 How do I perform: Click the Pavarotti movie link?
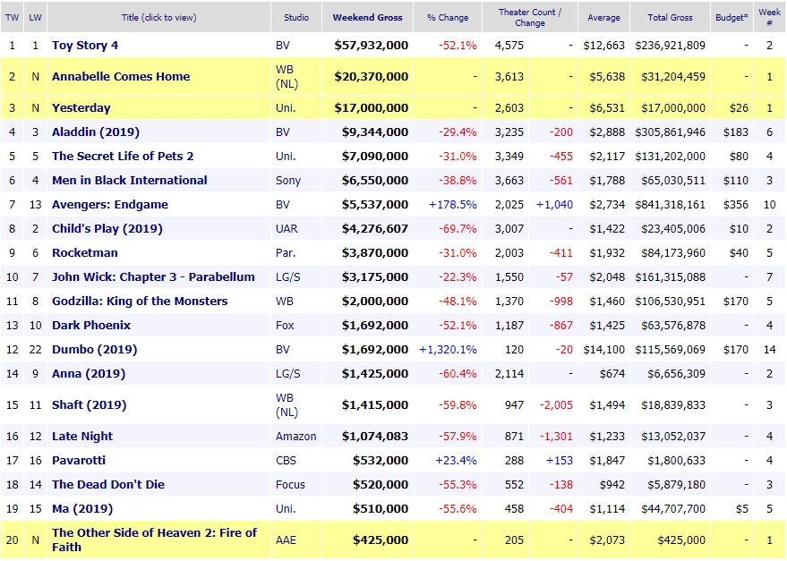79,460
